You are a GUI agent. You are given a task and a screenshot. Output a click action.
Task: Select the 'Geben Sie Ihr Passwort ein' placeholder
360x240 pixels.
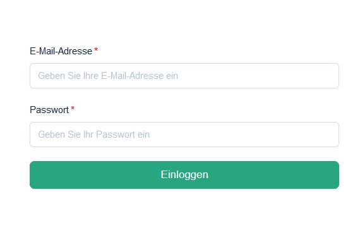pos(93,135)
